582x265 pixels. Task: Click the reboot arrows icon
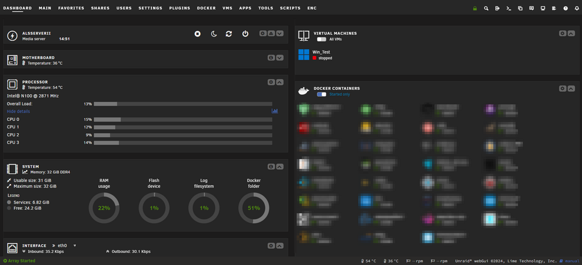(x=229, y=34)
